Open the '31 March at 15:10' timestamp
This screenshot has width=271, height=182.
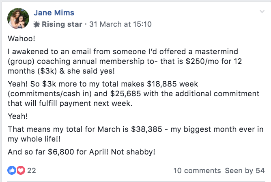120,24
